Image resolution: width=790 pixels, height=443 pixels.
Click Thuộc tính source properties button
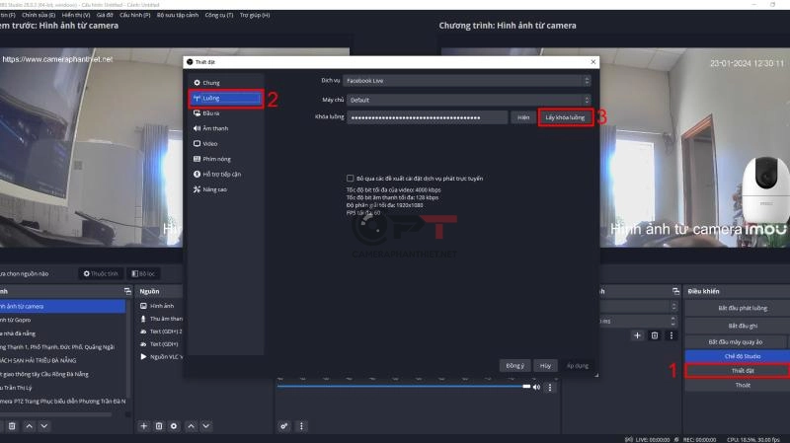[x=101, y=273]
